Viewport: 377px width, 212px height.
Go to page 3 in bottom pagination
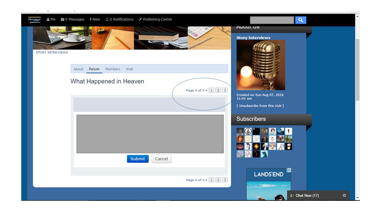pos(225,180)
